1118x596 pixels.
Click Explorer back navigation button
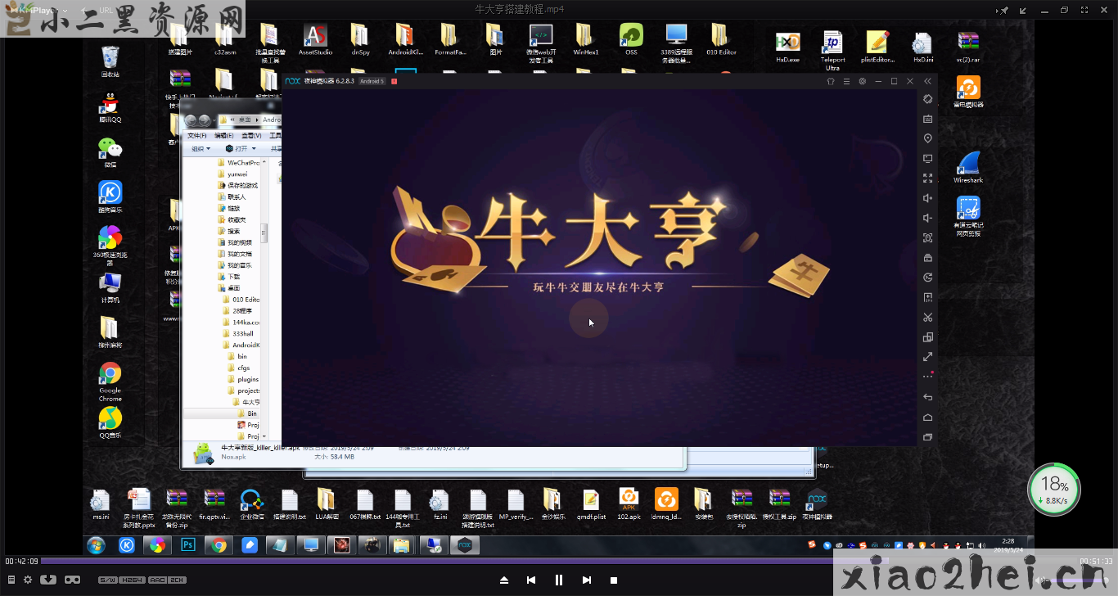pos(192,120)
